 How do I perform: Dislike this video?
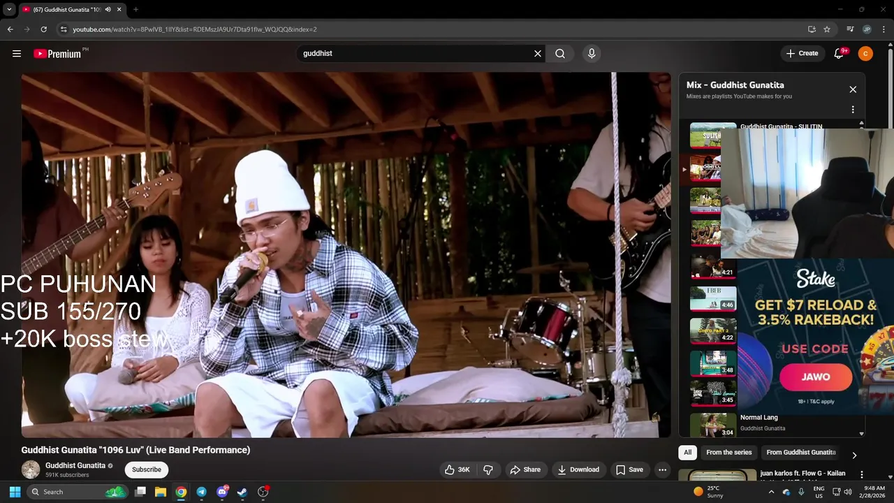click(x=488, y=469)
